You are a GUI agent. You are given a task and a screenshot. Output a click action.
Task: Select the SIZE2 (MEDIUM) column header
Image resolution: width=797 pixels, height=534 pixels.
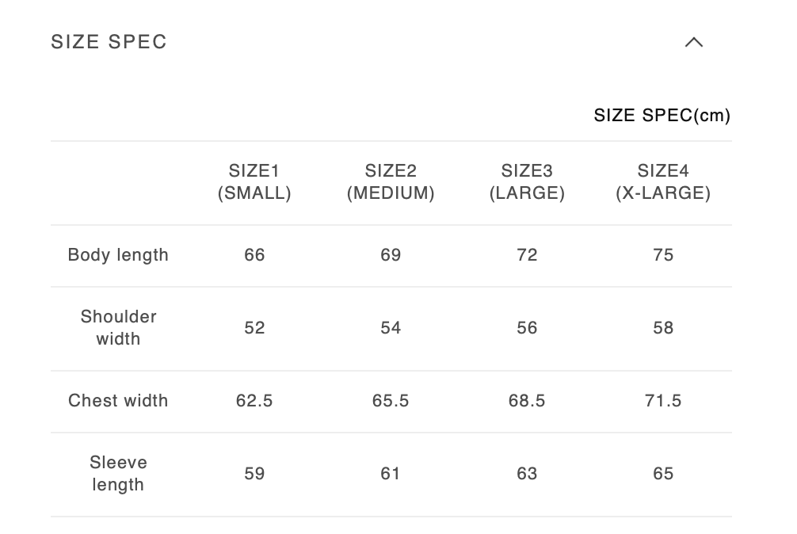391,182
